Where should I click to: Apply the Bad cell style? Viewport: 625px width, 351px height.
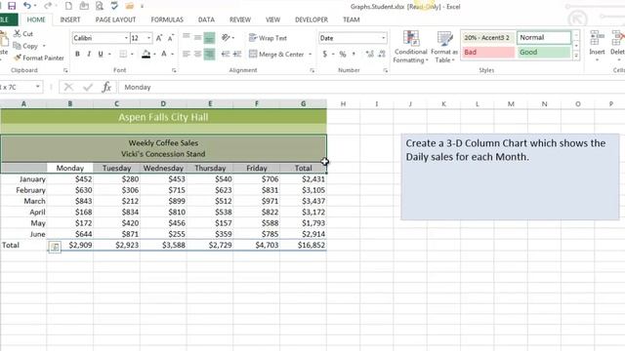tap(488, 52)
